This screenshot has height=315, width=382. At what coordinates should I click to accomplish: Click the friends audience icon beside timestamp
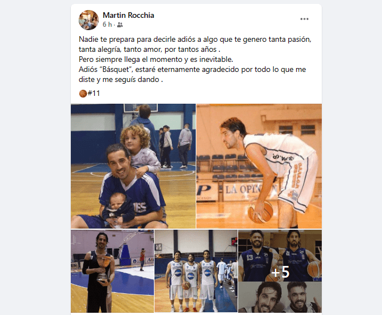click(x=120, y=25)
